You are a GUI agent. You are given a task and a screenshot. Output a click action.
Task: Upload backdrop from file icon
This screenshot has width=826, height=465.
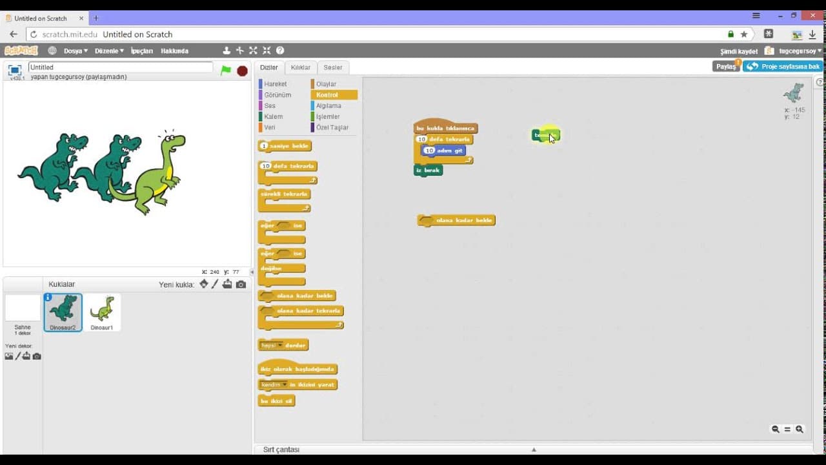click(x=26, y=356)
